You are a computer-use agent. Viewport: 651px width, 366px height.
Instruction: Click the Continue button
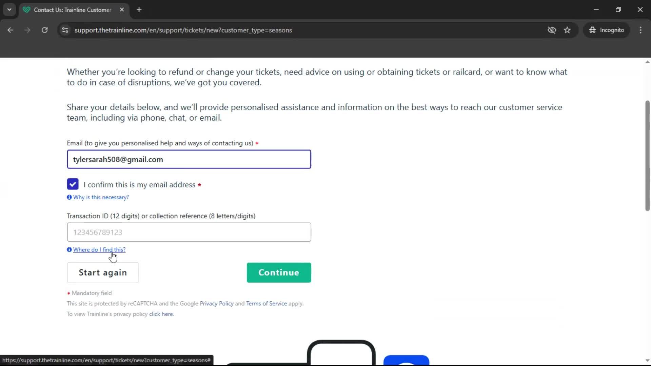click(278, 272)
